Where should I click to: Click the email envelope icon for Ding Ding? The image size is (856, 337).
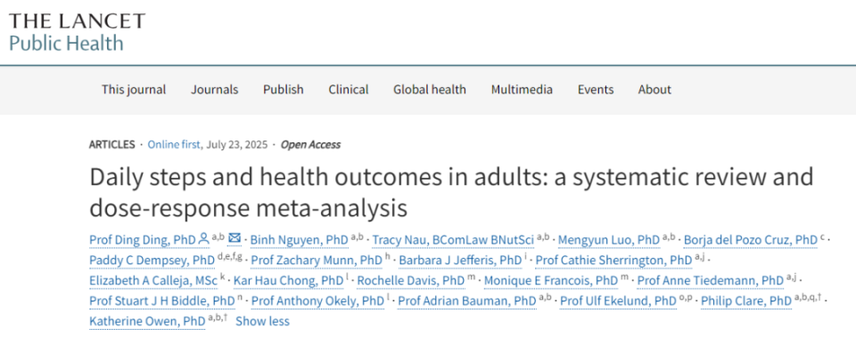tap(235, 238)
